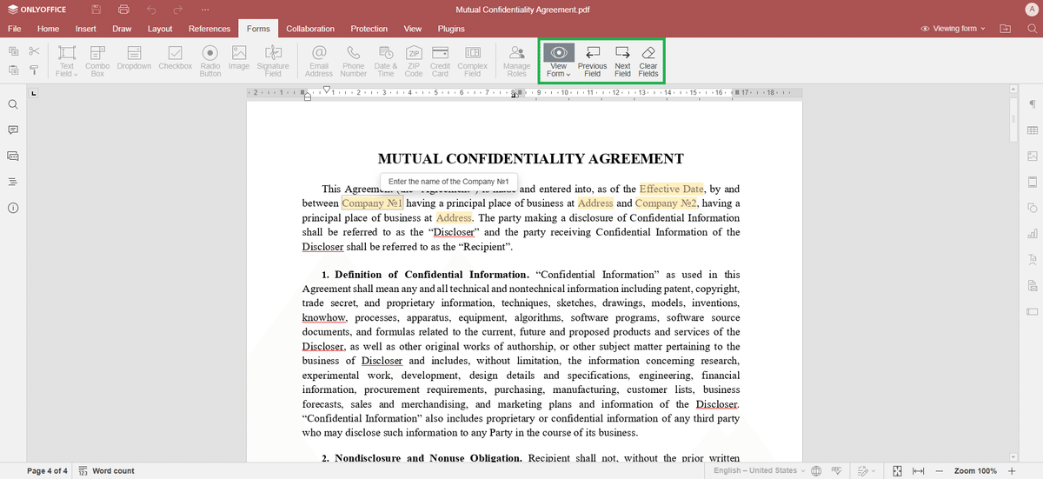Open Paragraph settings in right sidebar

point(1032,104)
